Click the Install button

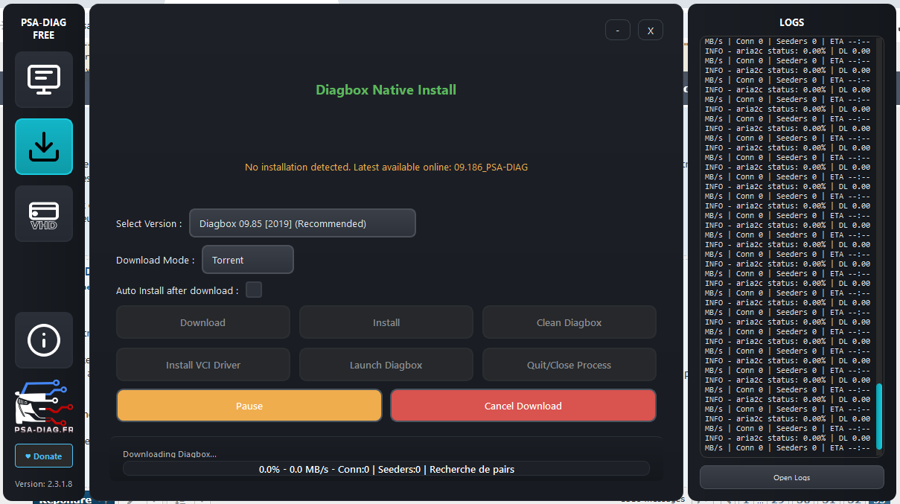coord(386,322)
